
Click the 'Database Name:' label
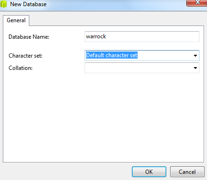click(29, 37)
